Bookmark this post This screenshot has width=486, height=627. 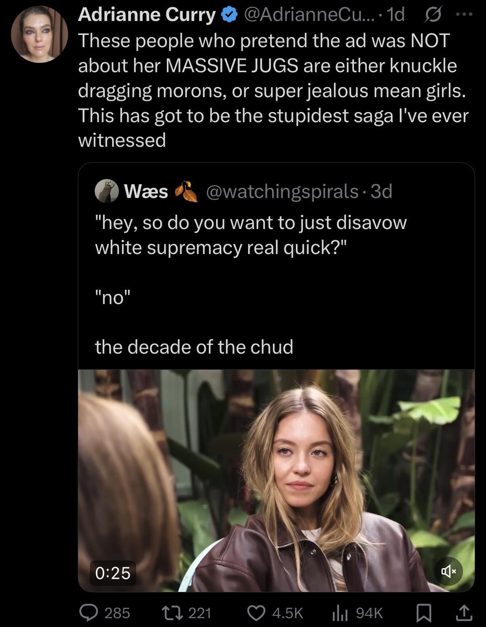pyautogui.click(x=424, y=613)
